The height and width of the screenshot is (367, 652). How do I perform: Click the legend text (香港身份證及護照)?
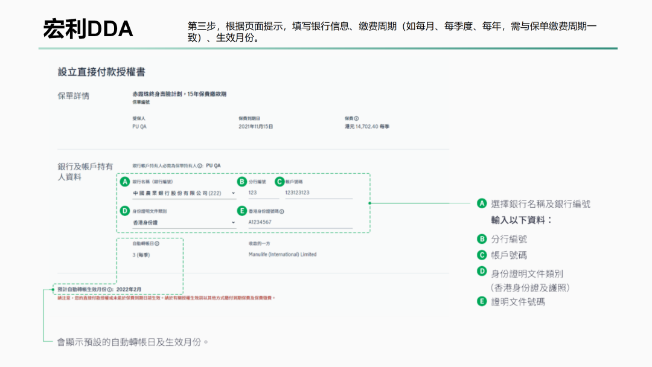tap(530, 287)
